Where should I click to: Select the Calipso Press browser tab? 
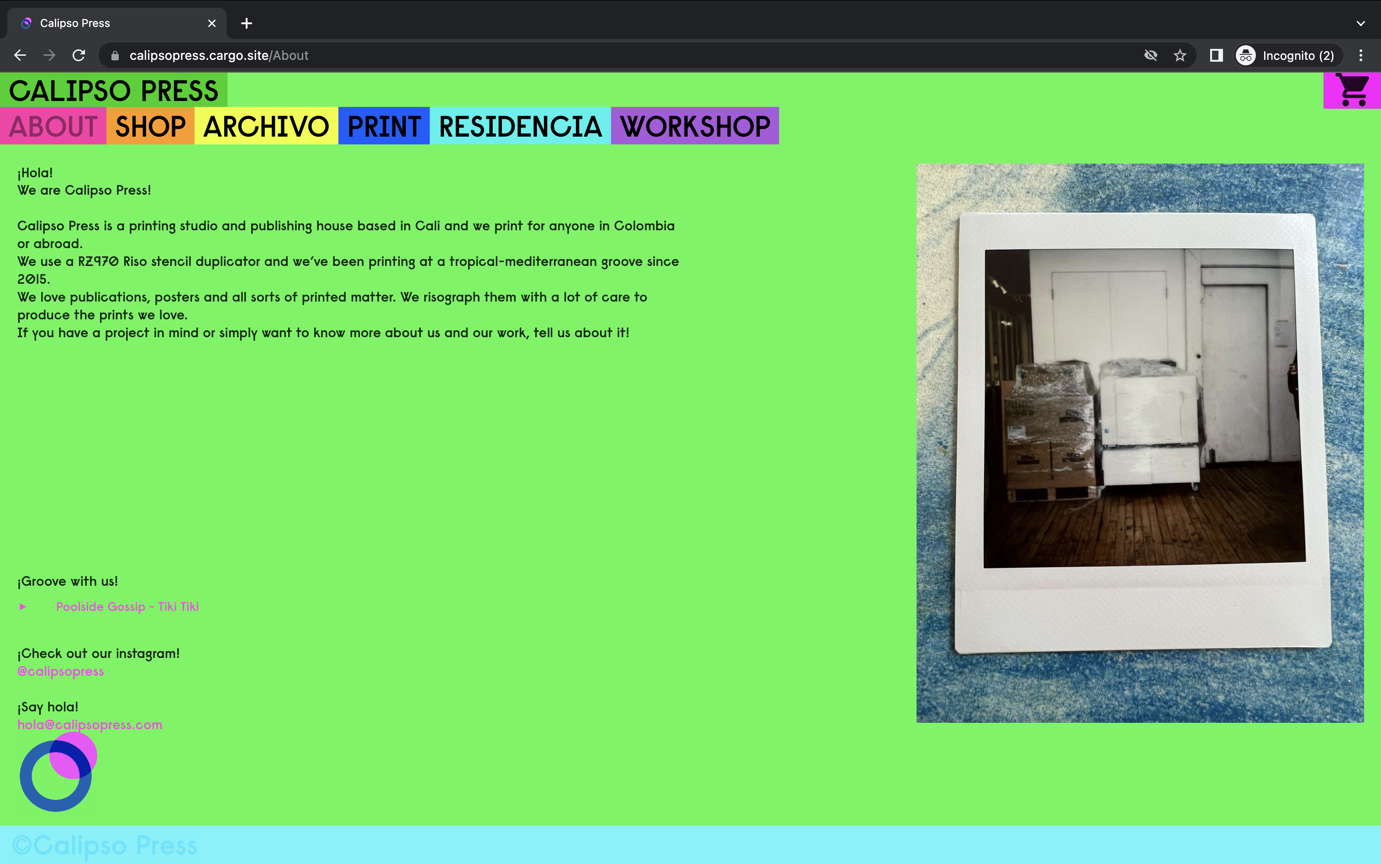tap(117, 23)
